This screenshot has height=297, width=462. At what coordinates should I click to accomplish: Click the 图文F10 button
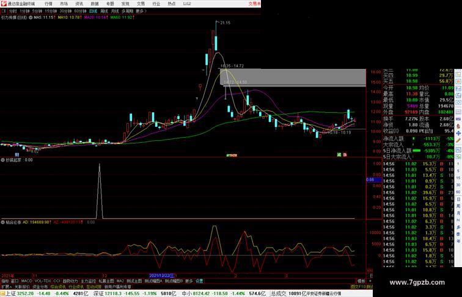pos(359,287)
